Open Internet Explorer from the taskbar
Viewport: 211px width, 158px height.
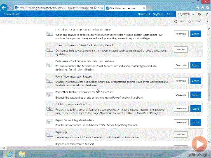tap(9, 154)
